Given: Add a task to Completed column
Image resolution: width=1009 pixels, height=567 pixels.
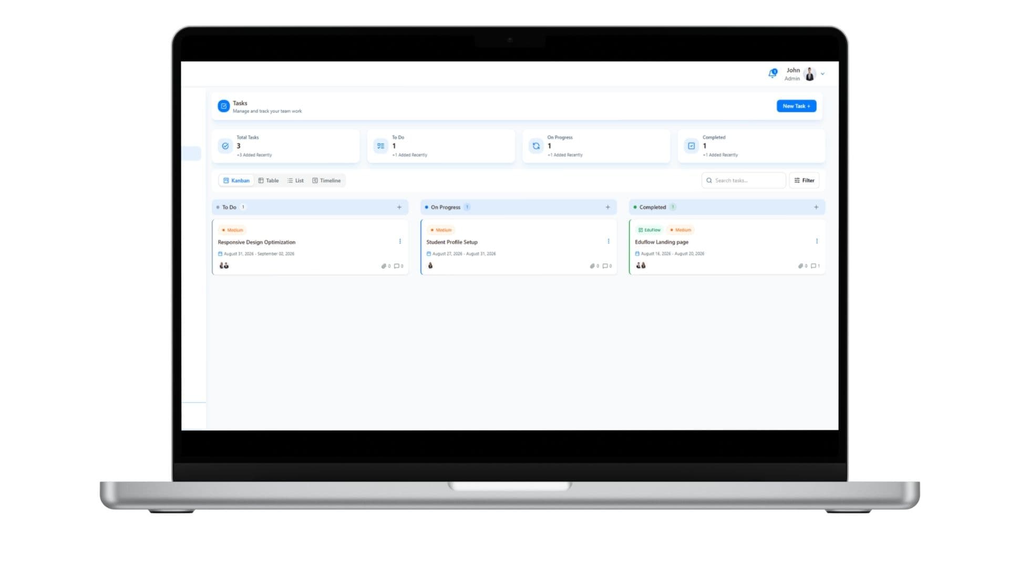Looking at the screenshot, I should pos(816,207).
